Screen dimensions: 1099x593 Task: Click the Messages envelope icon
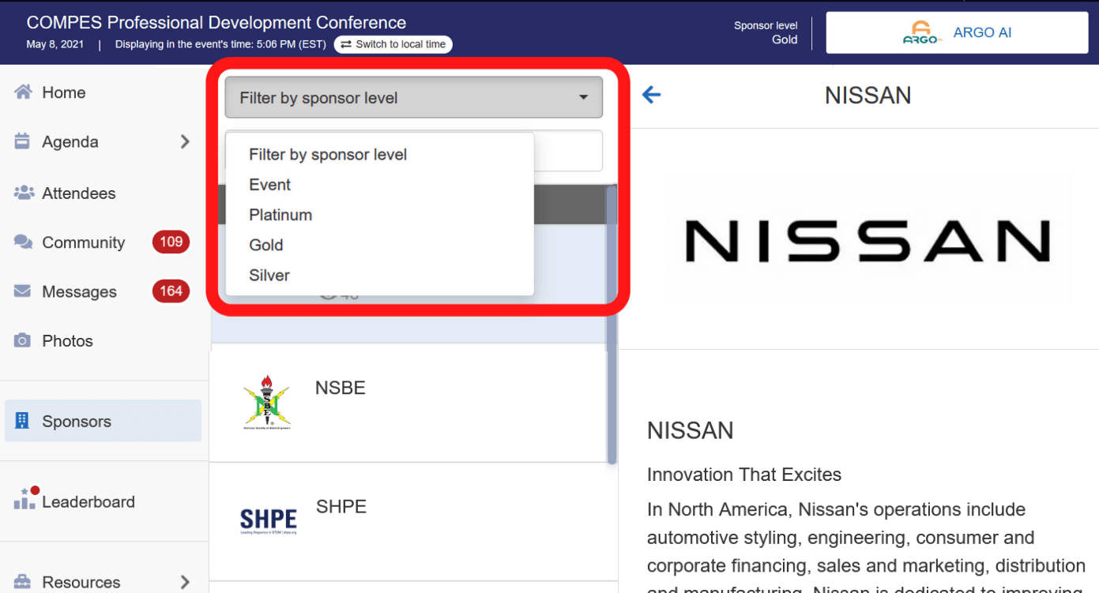click(x=23, y=291)
